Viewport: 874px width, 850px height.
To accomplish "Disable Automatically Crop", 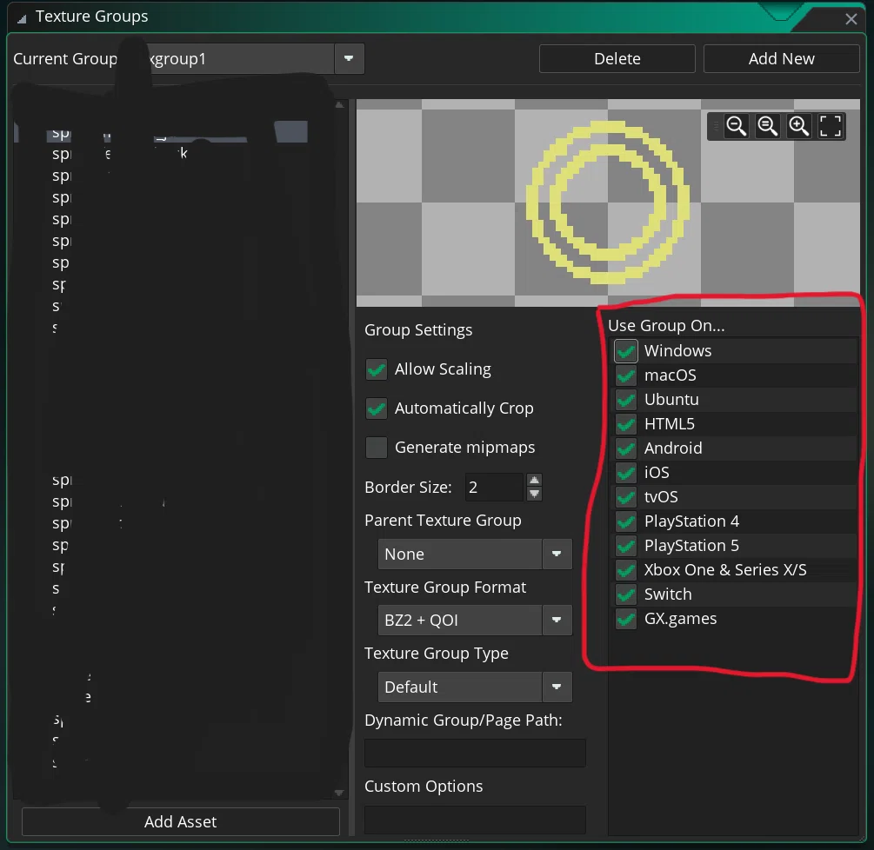I will pos(377,408).
